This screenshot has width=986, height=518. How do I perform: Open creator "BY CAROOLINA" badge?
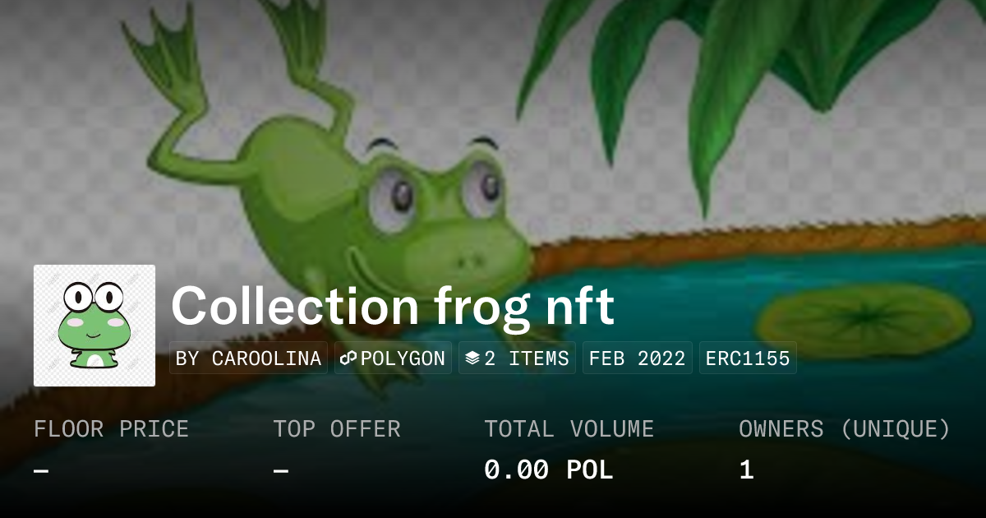coord(248,358)
